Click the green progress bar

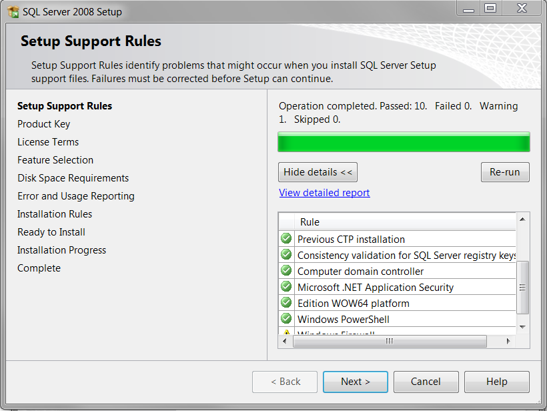point(404,143)
